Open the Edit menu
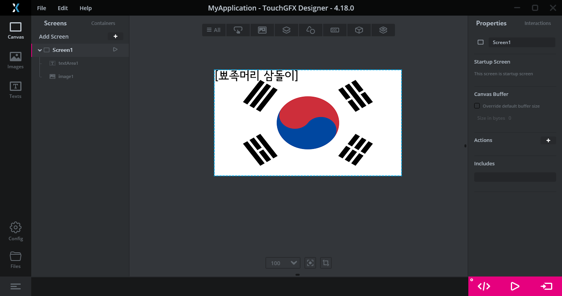 62,8
